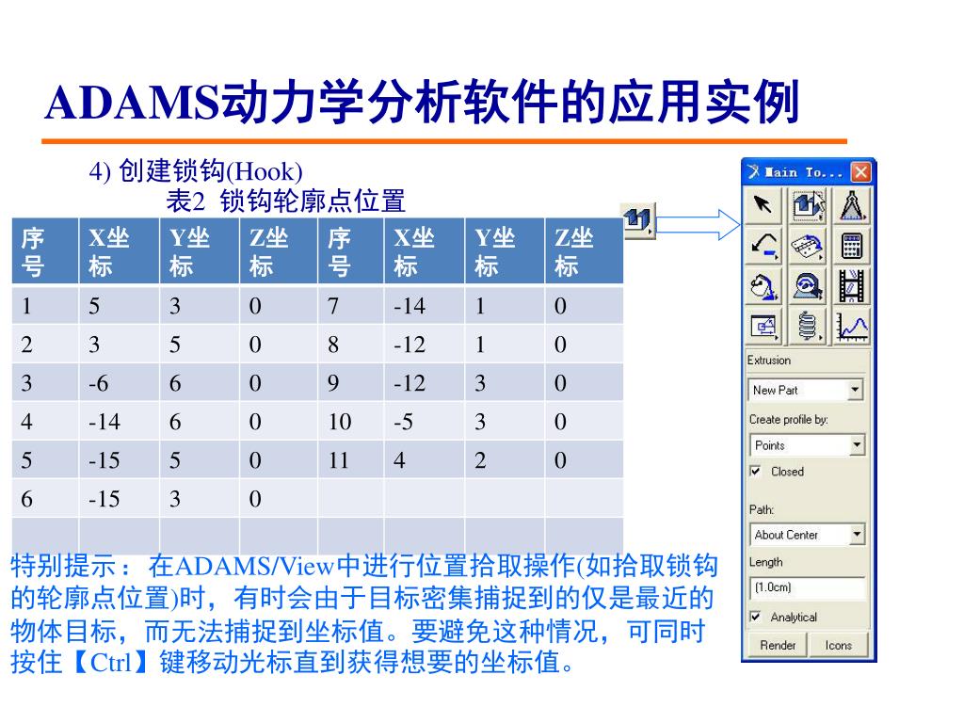Click the heading 4) 创建锁钩(Hook)
This screenshot has height=723, width=964.
point(196,171)
